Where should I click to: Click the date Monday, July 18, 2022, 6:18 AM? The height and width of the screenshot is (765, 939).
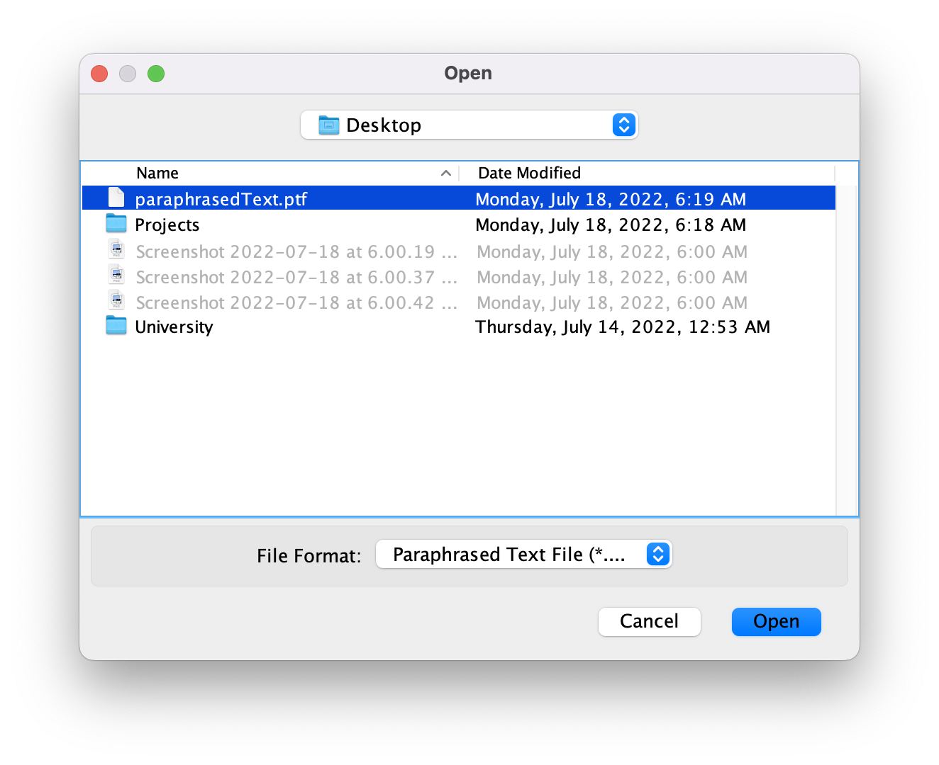[611, 225]
